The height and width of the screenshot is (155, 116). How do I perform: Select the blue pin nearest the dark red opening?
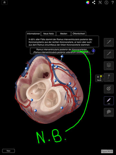(x=52, y=65)
